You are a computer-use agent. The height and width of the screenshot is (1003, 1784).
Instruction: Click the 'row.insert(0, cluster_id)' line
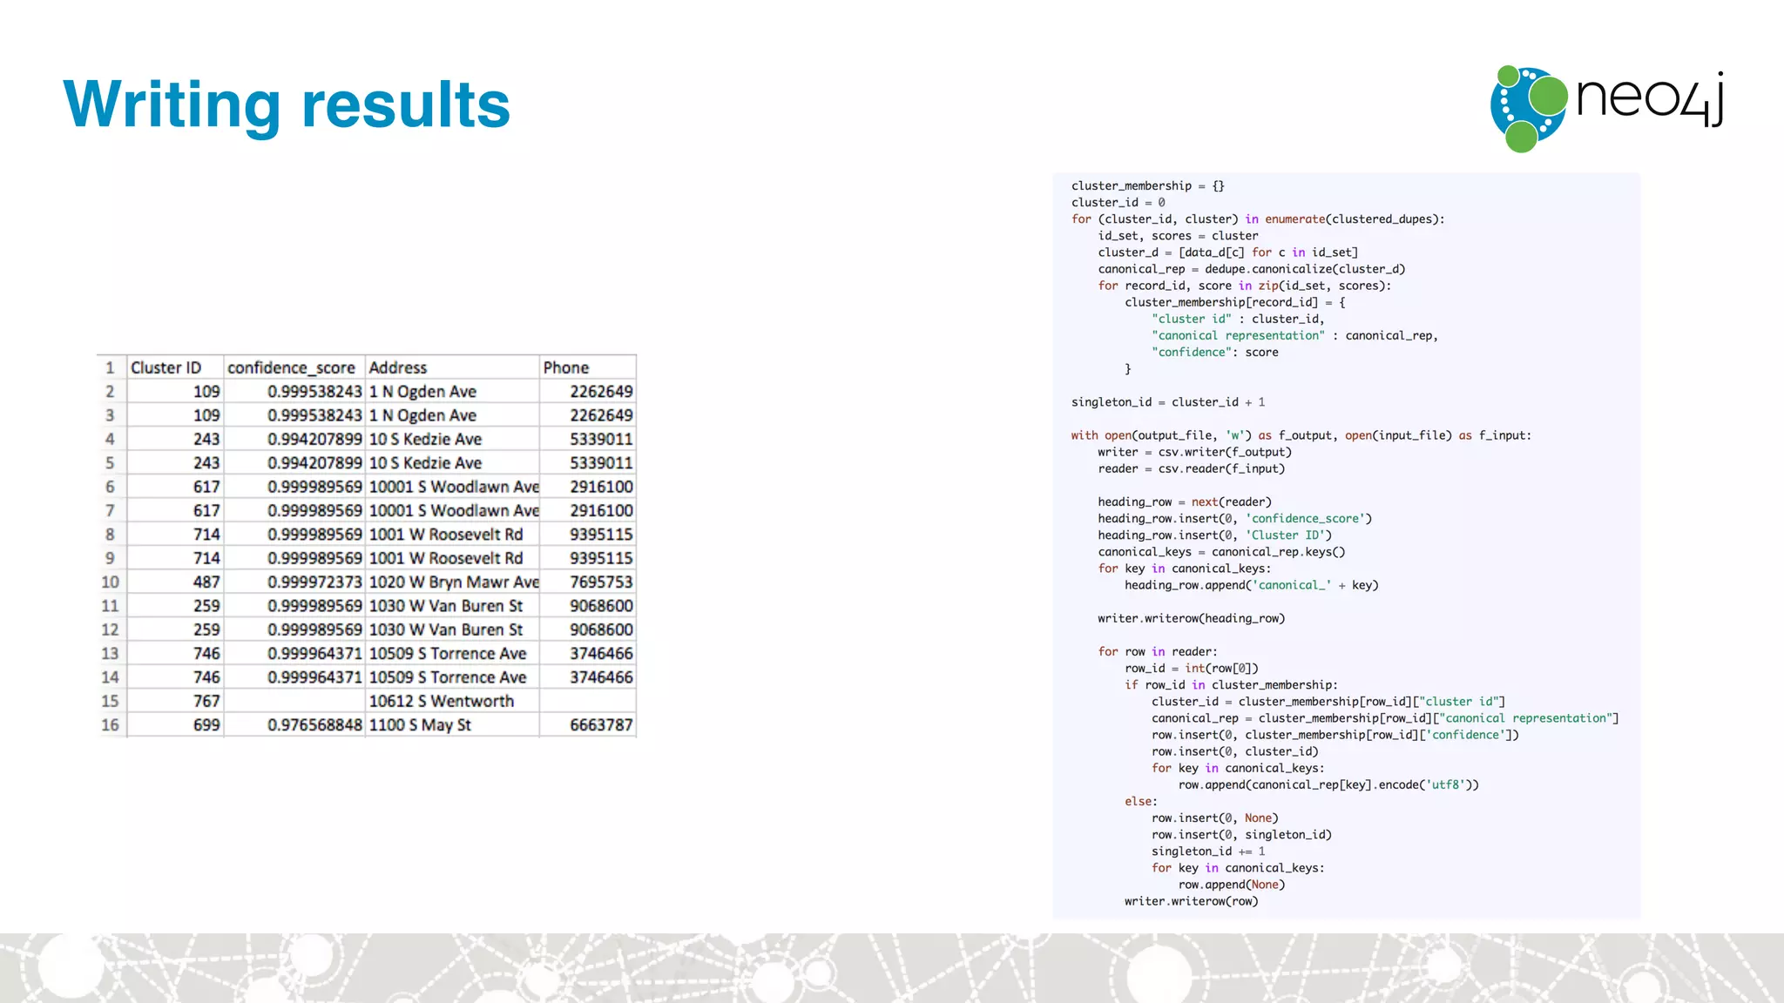click(1235, 751)
